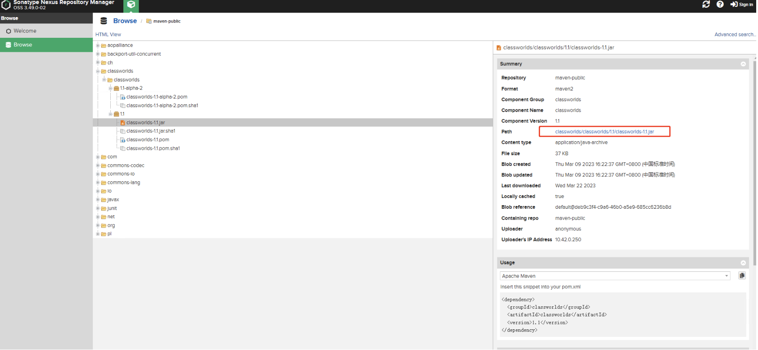Click the Repository value maven-public
The height and width of the screenshot is (350, 758).
[x=570, y=78]
